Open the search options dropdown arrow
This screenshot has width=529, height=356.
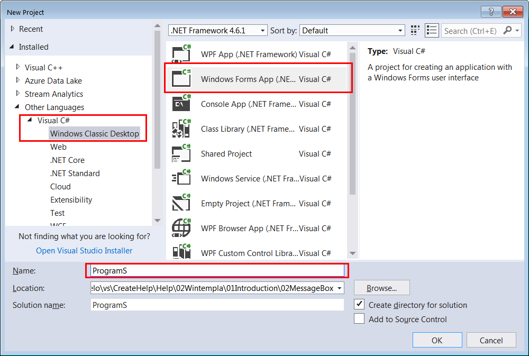pyautogui.click(x=517, y=30)
